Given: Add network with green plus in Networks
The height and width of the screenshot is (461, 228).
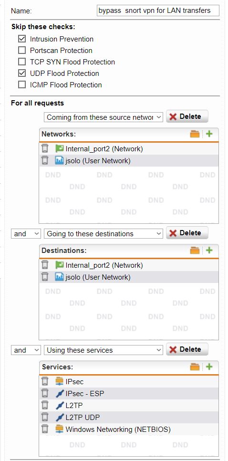Looking at the screenshot, I should click(x=209, y=134).
